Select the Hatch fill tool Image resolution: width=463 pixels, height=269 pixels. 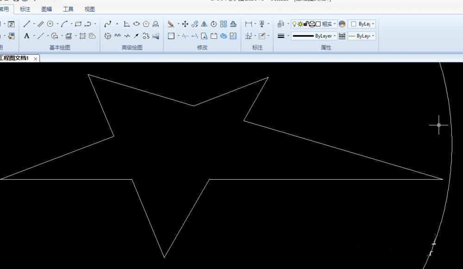click(83, 36)
